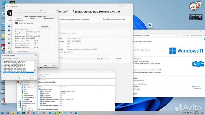Screen dimensions: 205x115
Task: Open the 60.05 Гц refresh rate dropdown
Action: click(122, 59)
